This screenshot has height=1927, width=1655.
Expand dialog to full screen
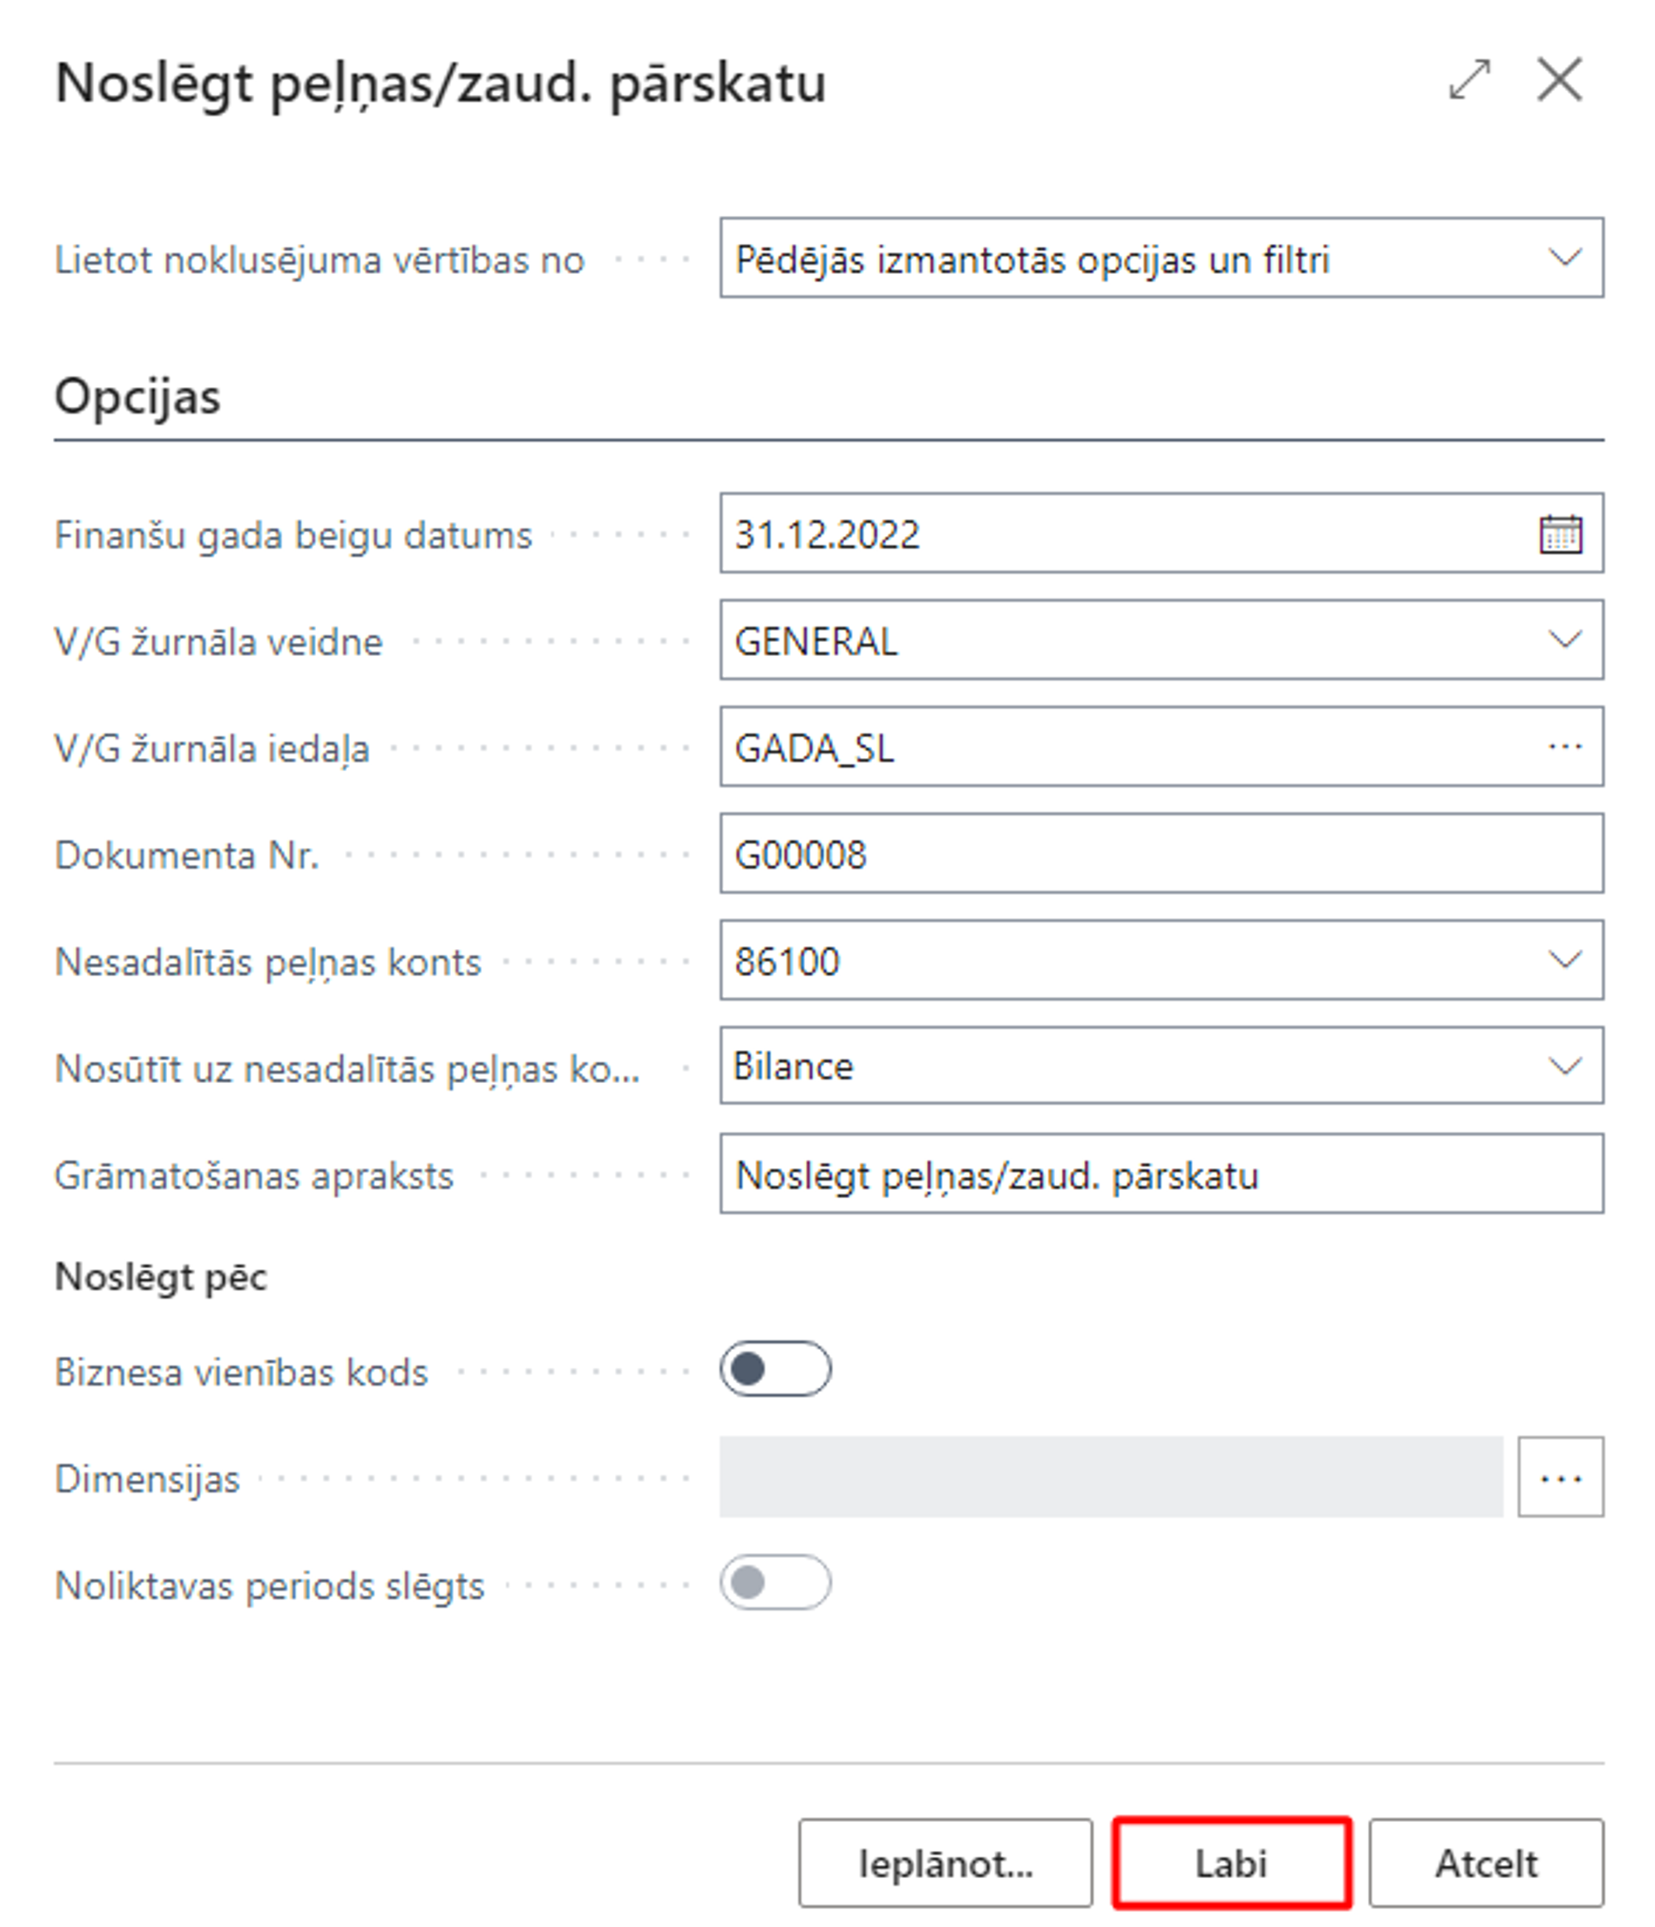(x=1470, y=80)
